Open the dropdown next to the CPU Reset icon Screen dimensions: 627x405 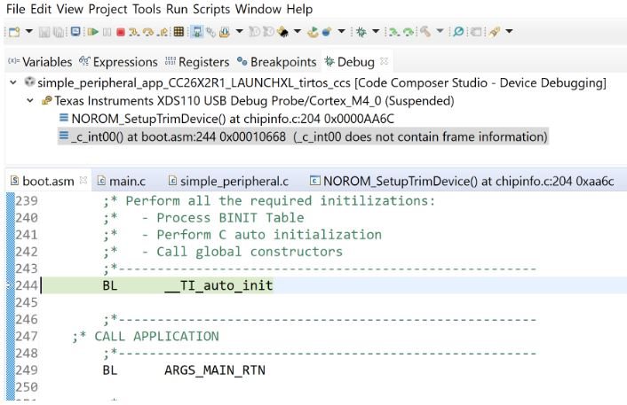tap(239, 31)
